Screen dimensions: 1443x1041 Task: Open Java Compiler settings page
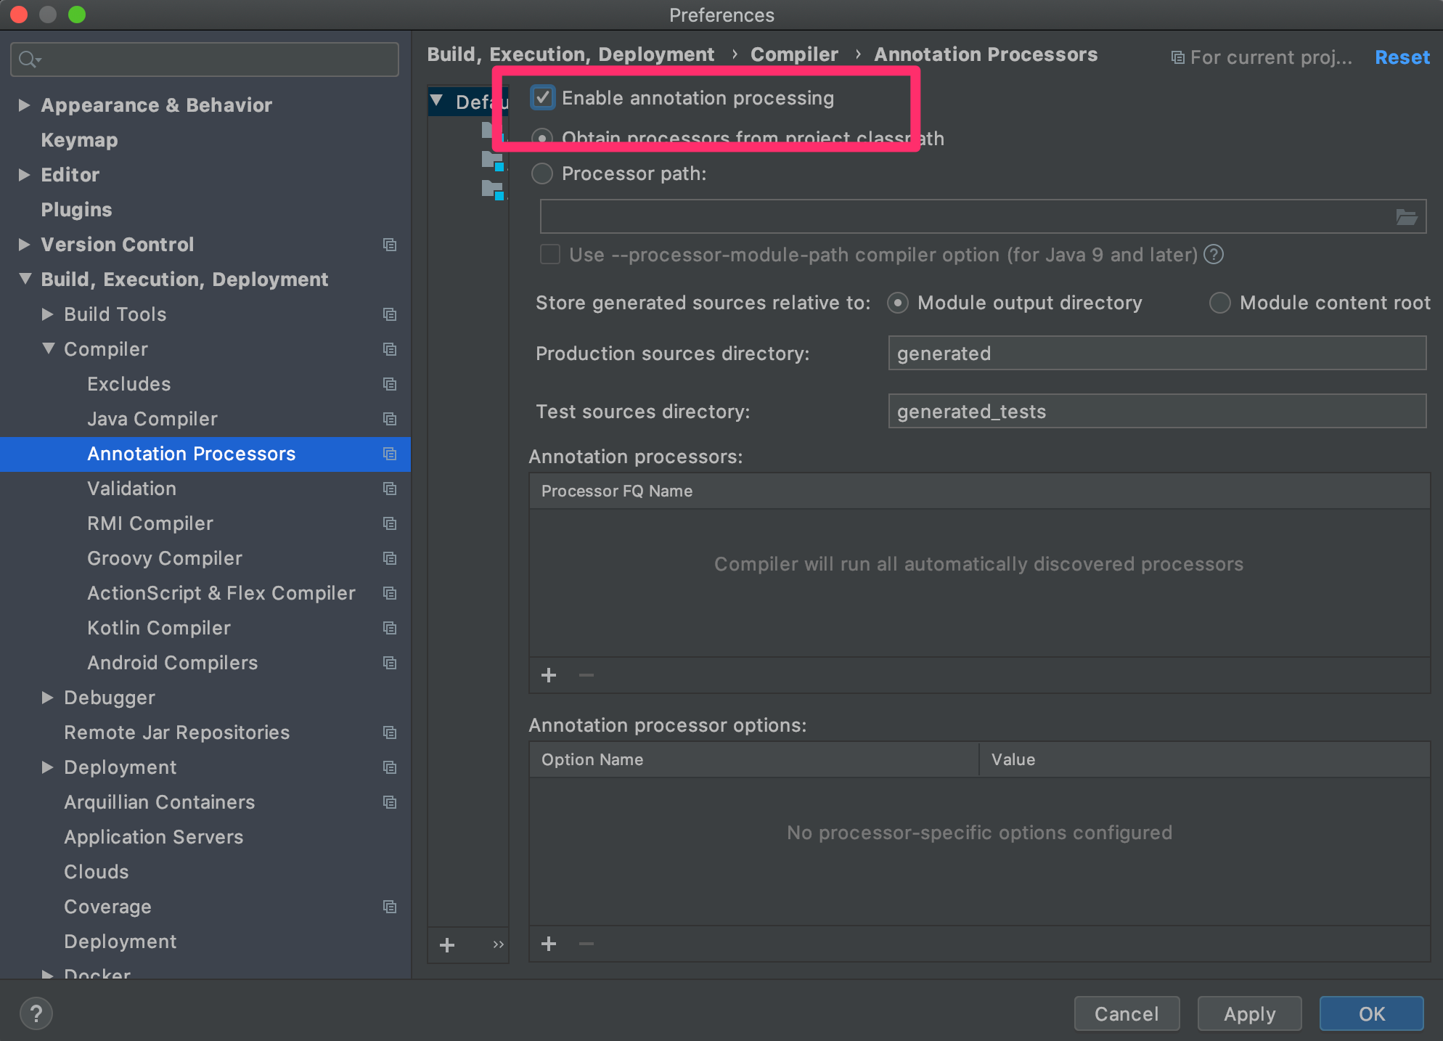pyautogui.click(x=152, y=419)
